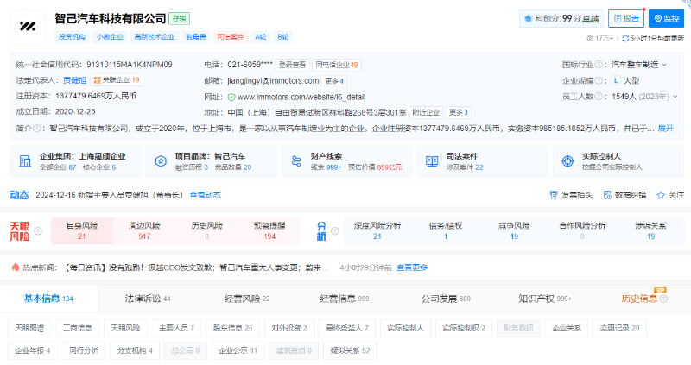
Task: Click the 科创分 99分 score badge
Action: 561,18
